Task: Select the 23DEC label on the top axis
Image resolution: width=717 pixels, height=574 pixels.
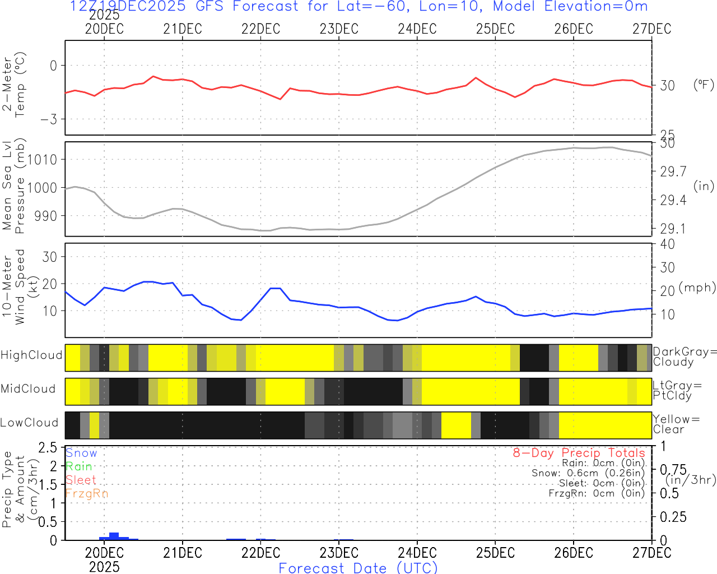Action: tap(339, 29)
